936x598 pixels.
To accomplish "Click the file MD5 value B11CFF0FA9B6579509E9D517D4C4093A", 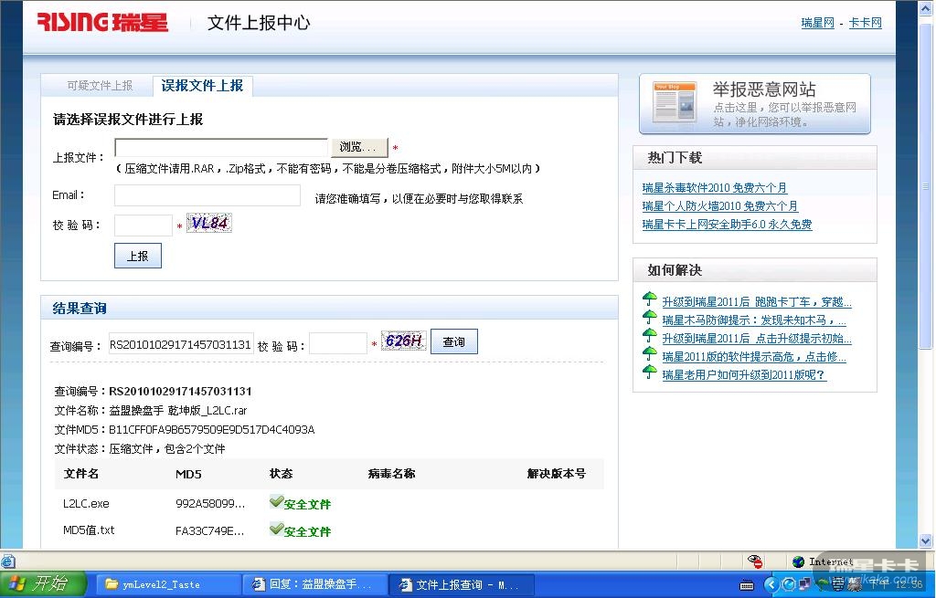I will (x=211, y=430).
